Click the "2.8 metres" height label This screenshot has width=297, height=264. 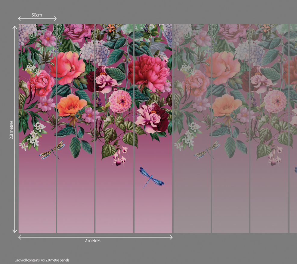tap(11, 130)
